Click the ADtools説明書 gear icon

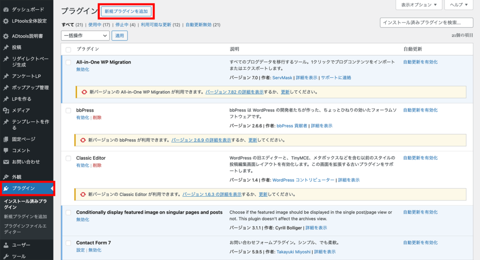point(6,36)
